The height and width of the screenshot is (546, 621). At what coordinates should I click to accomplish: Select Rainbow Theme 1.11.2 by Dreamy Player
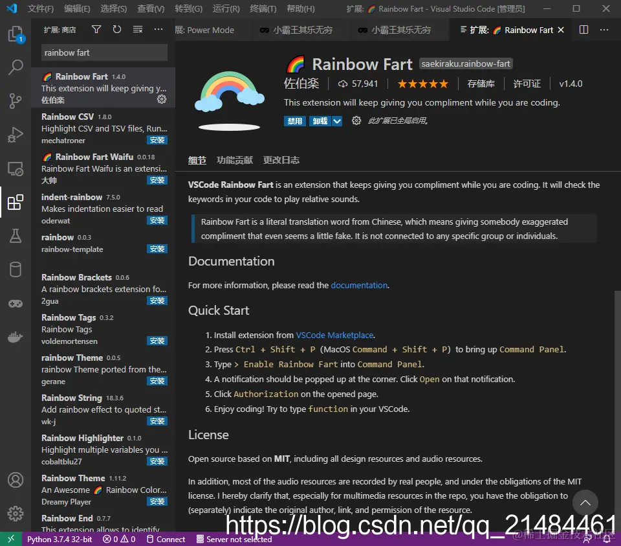click(x=103, y=490)
